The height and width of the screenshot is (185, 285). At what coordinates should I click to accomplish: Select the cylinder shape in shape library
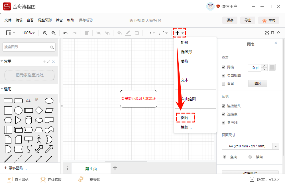coord(28,120)
